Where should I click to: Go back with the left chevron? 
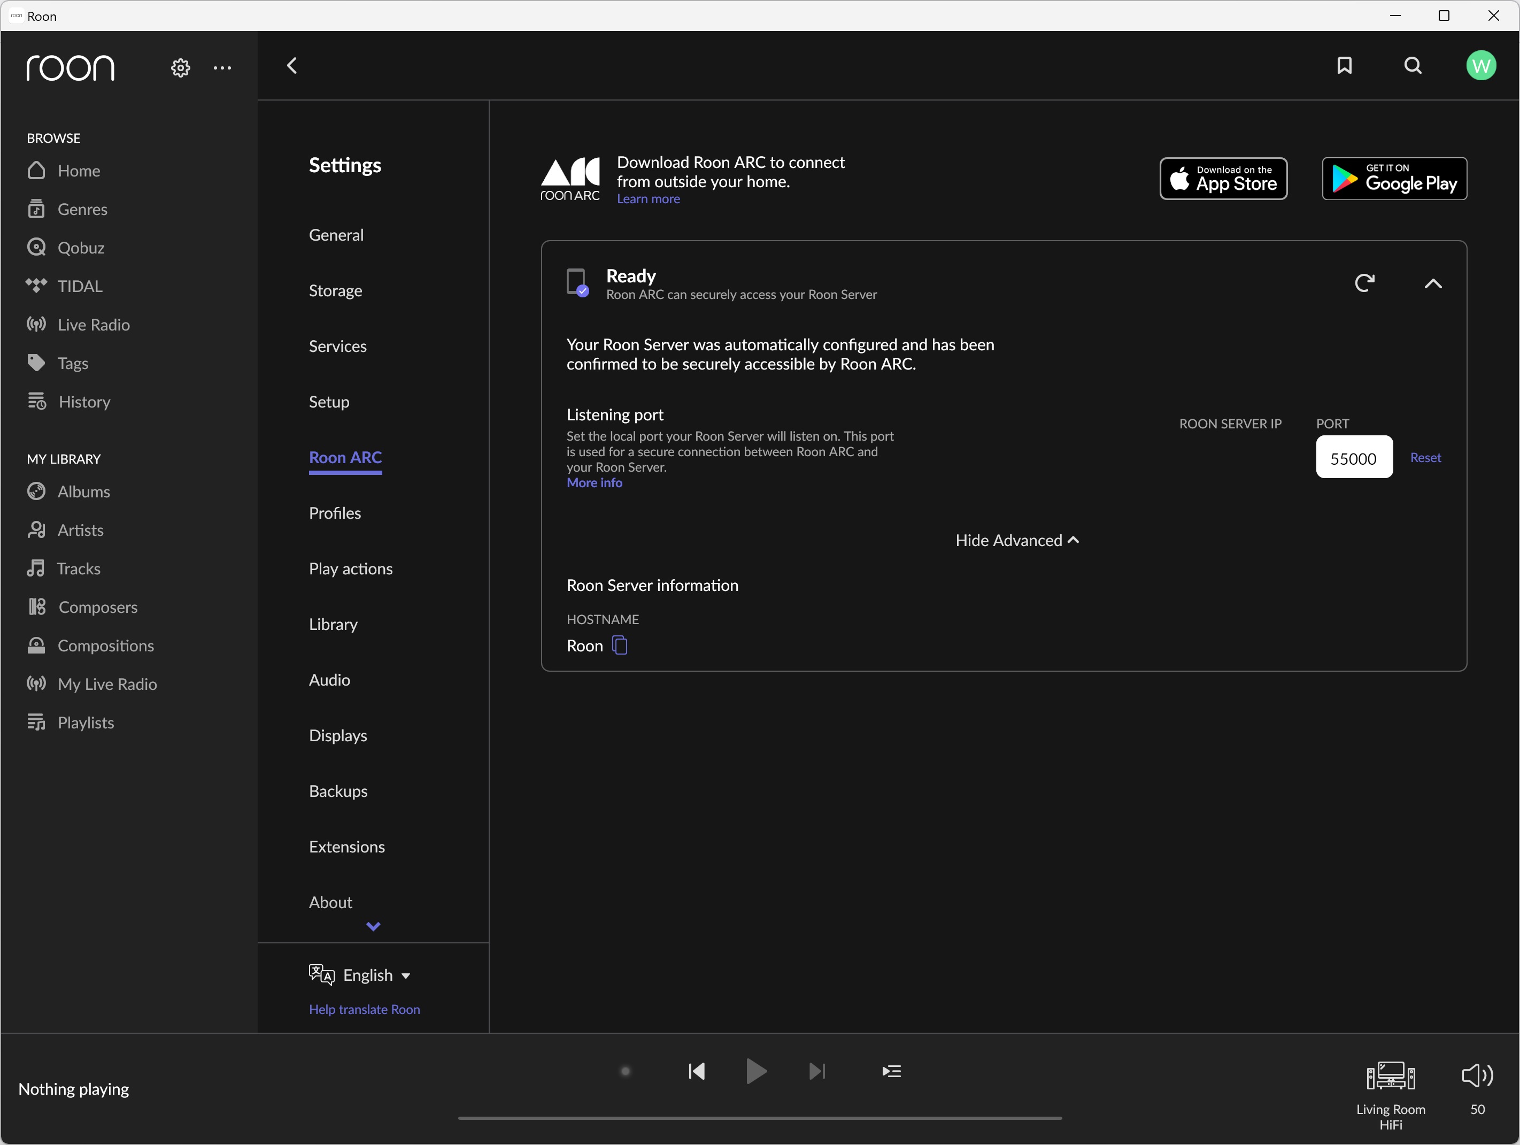tap(292, 66)
